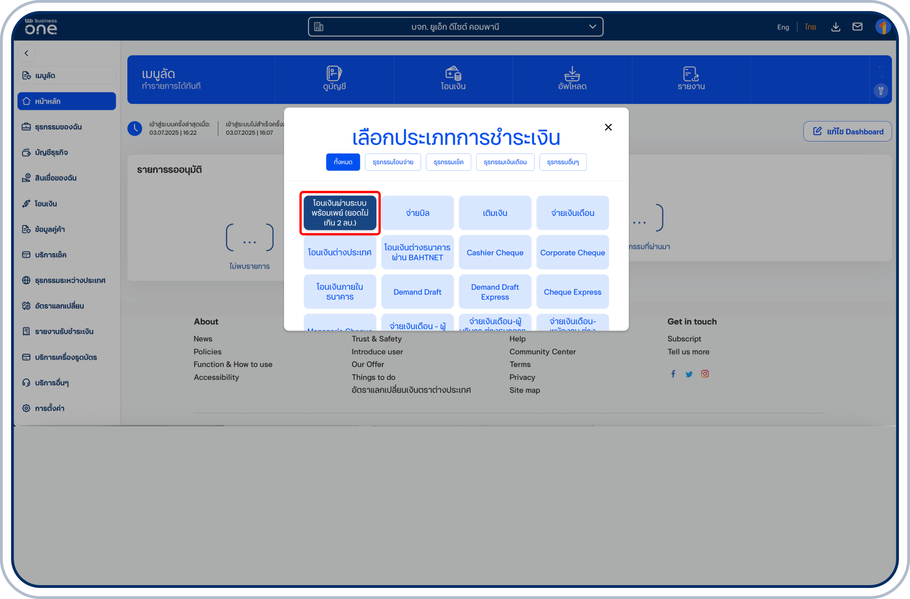This screenshot has width=910, height=599.
Task: Switch the language to Eng
Action: coord(783,27)
